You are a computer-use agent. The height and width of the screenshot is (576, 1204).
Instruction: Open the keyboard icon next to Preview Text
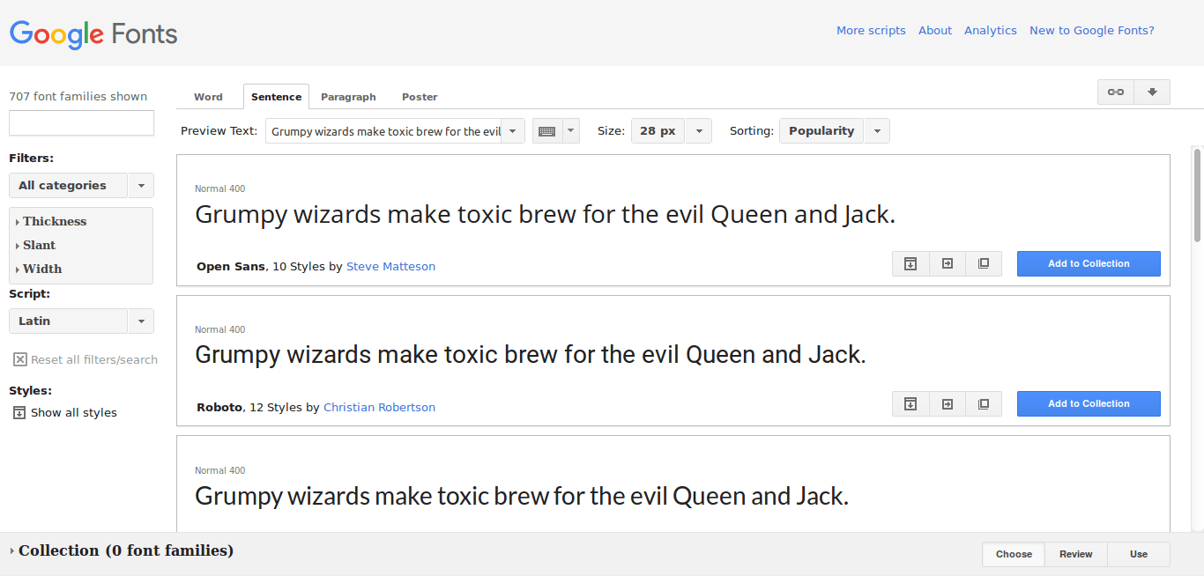[x=546, y=131]
